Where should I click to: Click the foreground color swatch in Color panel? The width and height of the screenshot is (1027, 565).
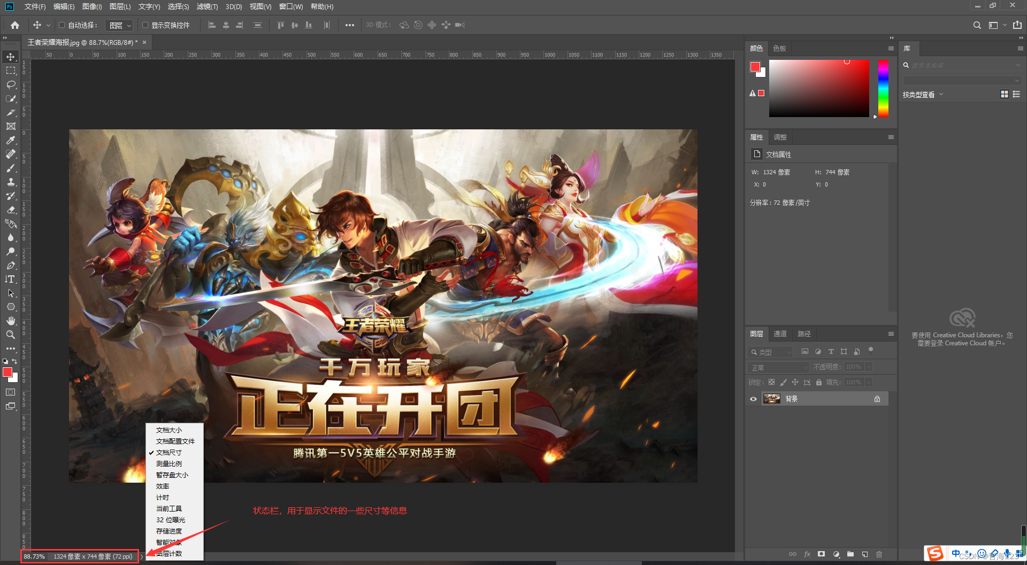click(x=755, y=67)
